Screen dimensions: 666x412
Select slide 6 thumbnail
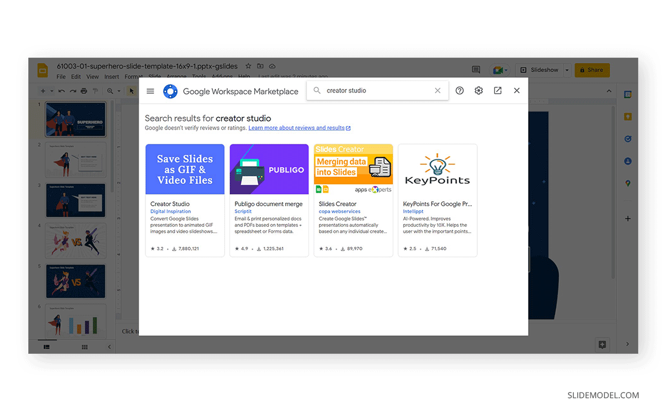75,322
